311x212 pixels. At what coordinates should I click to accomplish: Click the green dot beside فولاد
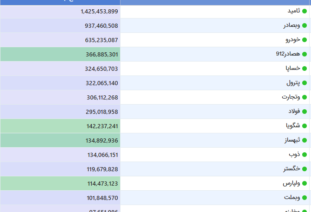point(305,112)
